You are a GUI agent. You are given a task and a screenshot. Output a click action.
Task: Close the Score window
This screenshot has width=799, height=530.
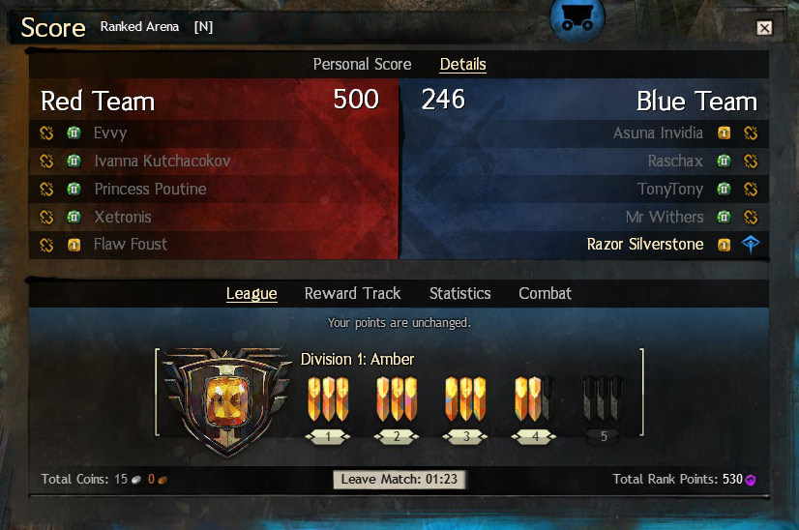tap(764, 28)
